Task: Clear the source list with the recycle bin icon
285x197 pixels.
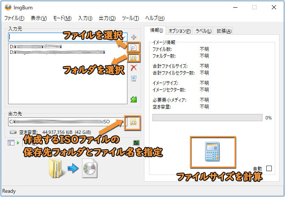Action: (x=134, y=78)
